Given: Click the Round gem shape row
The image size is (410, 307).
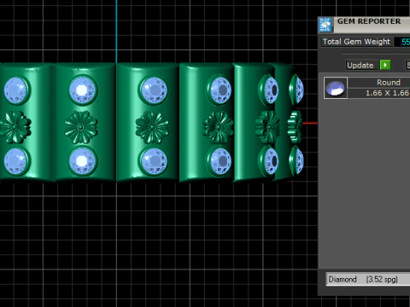Looking at the screenshot, I should click(379, 83).
